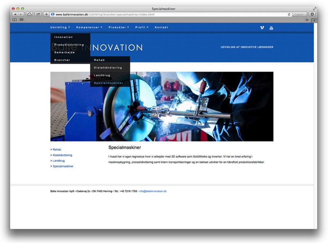Open the Landbrug sidebar link
The width and height of the screenshot is (328, 243).
[59, 161]
